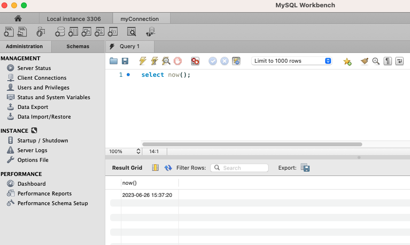Create new stored procedure icon
Image resolution: width=410 pixels, height=245 pixels.
point(99,32)
